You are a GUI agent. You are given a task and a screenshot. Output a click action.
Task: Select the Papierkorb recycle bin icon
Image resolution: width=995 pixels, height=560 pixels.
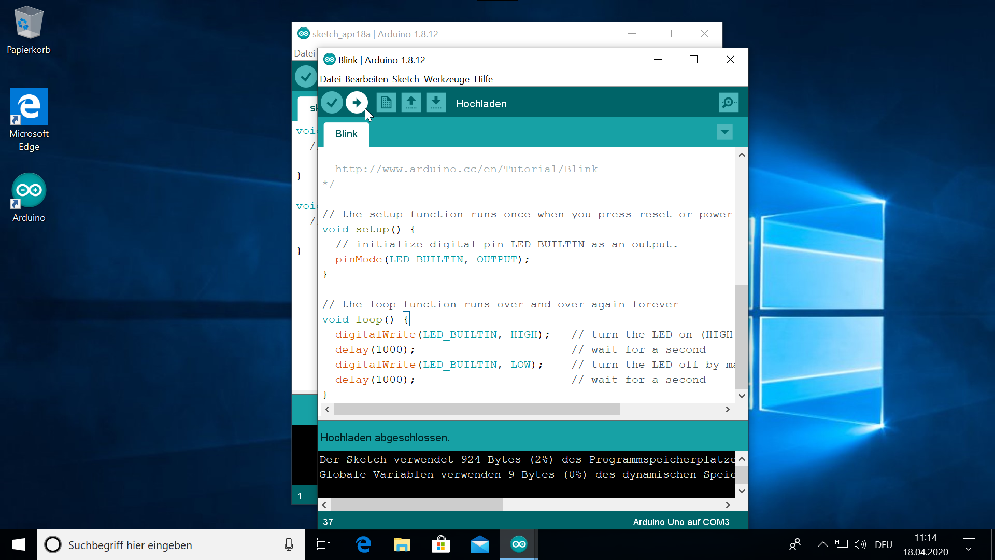pos(29,30)
